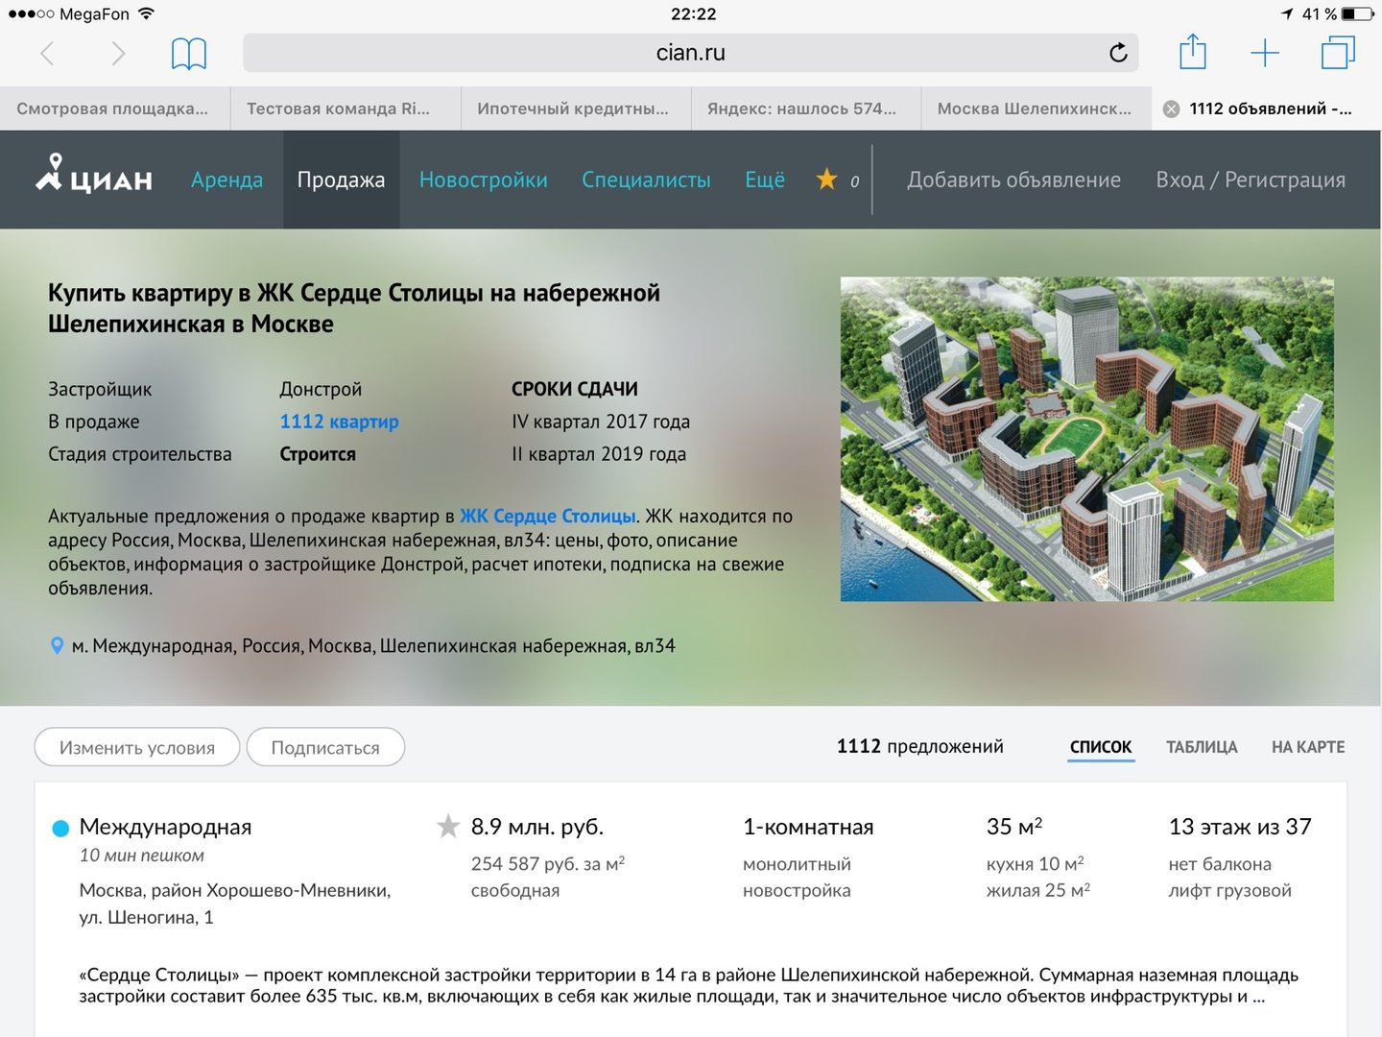Click the blue metro line dot
The width and height of the screenshot is (1382, 1037).
click(x=60, y=828)
